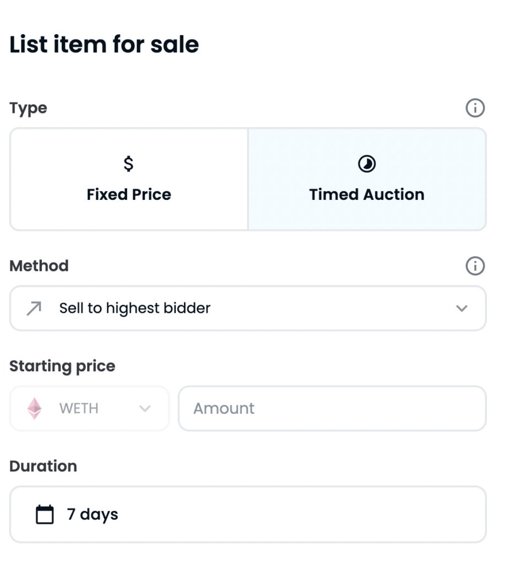
Task: Expand the chevron arrow in Method dropdown
Action: [462, 308]
